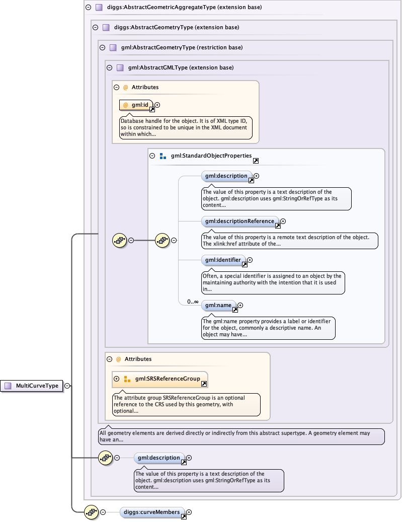Click the sequence compositor icon beside diggs:curveMembers
This screenshot has height=522, width=402.
pyautogui.click(x=91, y=512)
